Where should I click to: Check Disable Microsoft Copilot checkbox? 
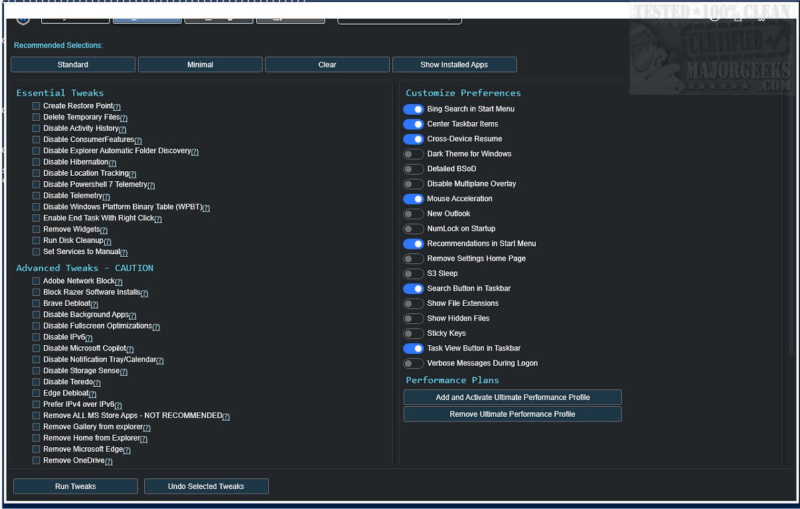tap(37, 348)
